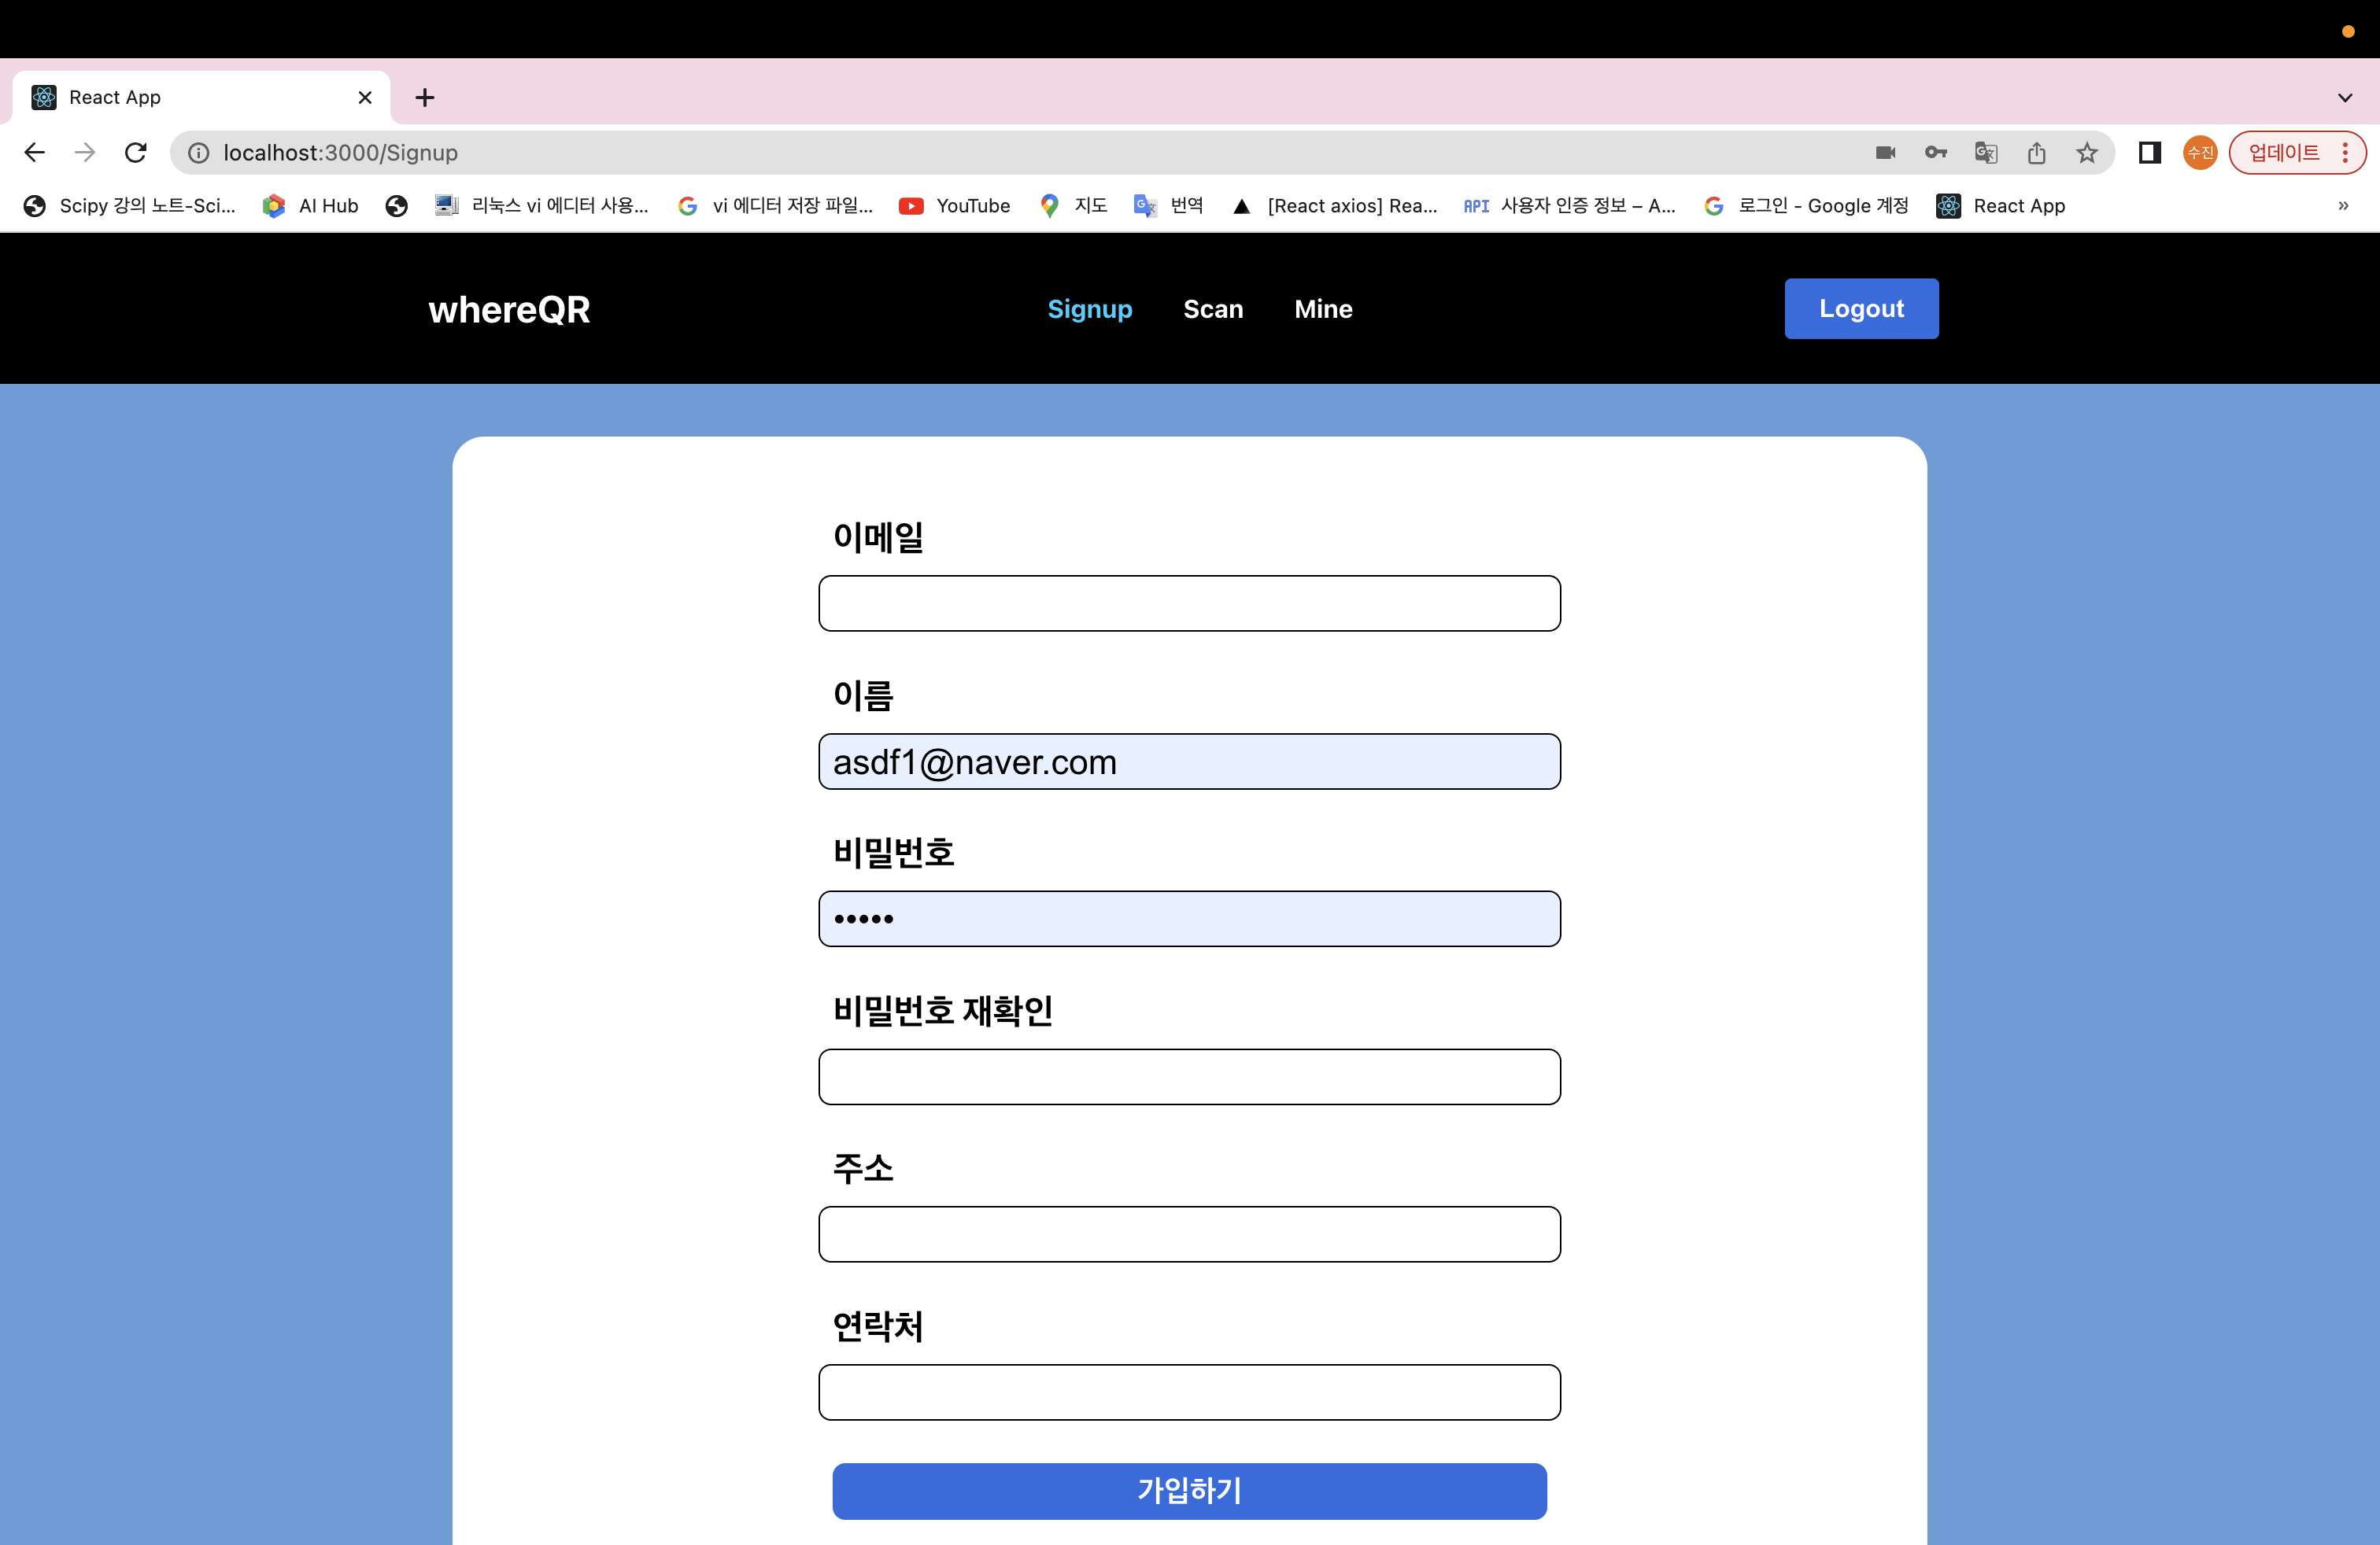Open the saved passwords key icon
This screenshot has width=2380, height=1545.
coord(1935,152)
